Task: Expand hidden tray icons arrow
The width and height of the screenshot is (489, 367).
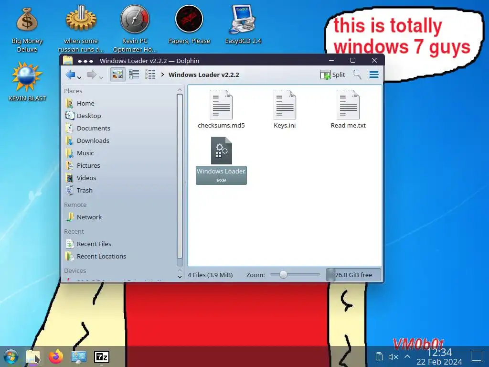Action: [x=407, y=356]
